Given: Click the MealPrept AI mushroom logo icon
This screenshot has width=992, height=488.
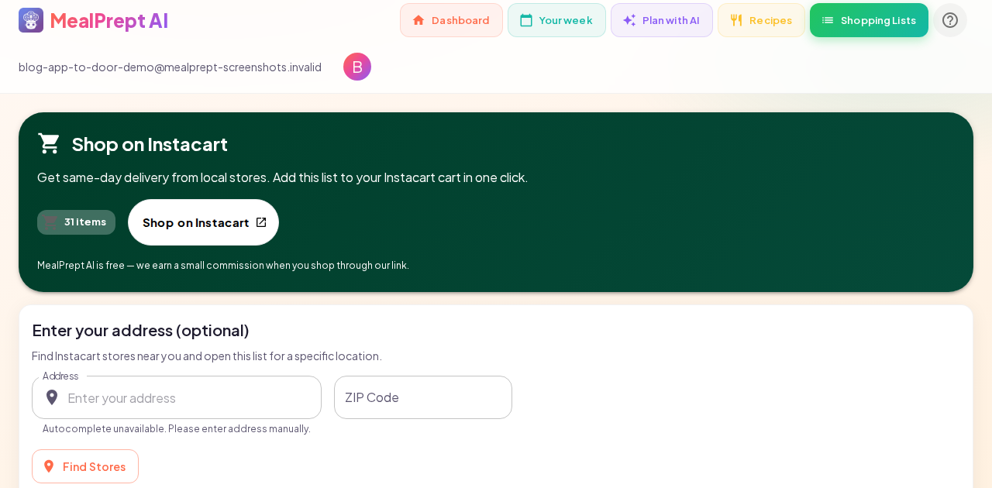Looking at the screenshot, I should tap(31, 20).
